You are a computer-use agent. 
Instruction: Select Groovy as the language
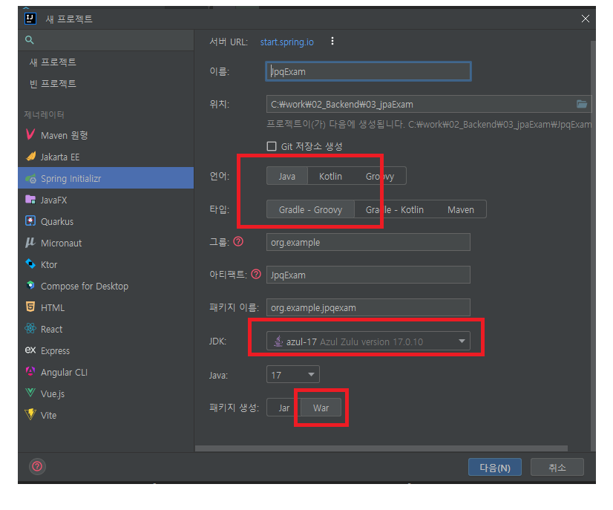point(380,176)
